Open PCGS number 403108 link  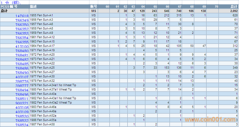[22, 108]
